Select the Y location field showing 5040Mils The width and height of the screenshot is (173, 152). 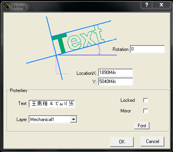point(116,81)
